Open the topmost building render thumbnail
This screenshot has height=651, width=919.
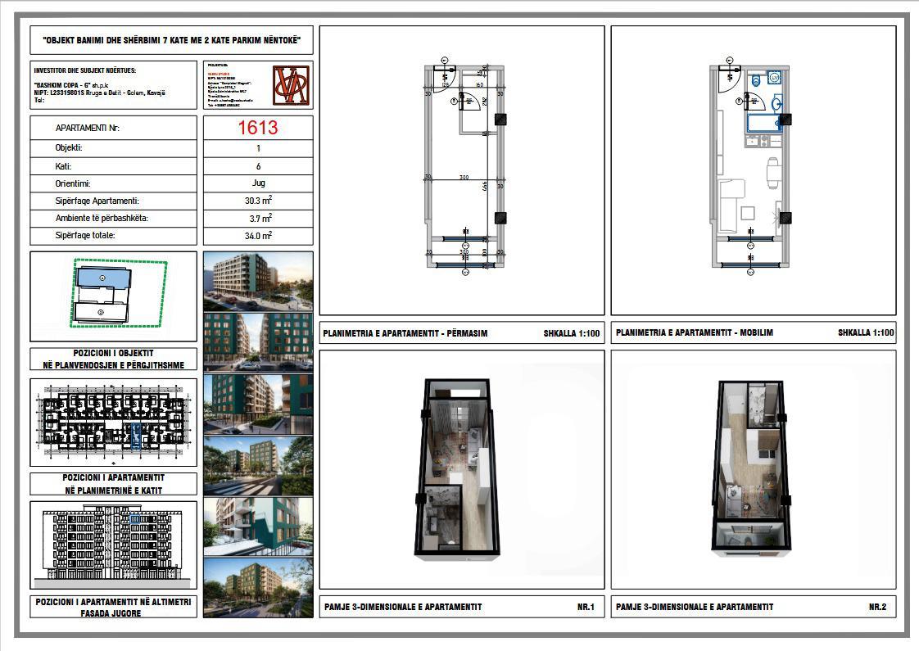coord(257,280)
